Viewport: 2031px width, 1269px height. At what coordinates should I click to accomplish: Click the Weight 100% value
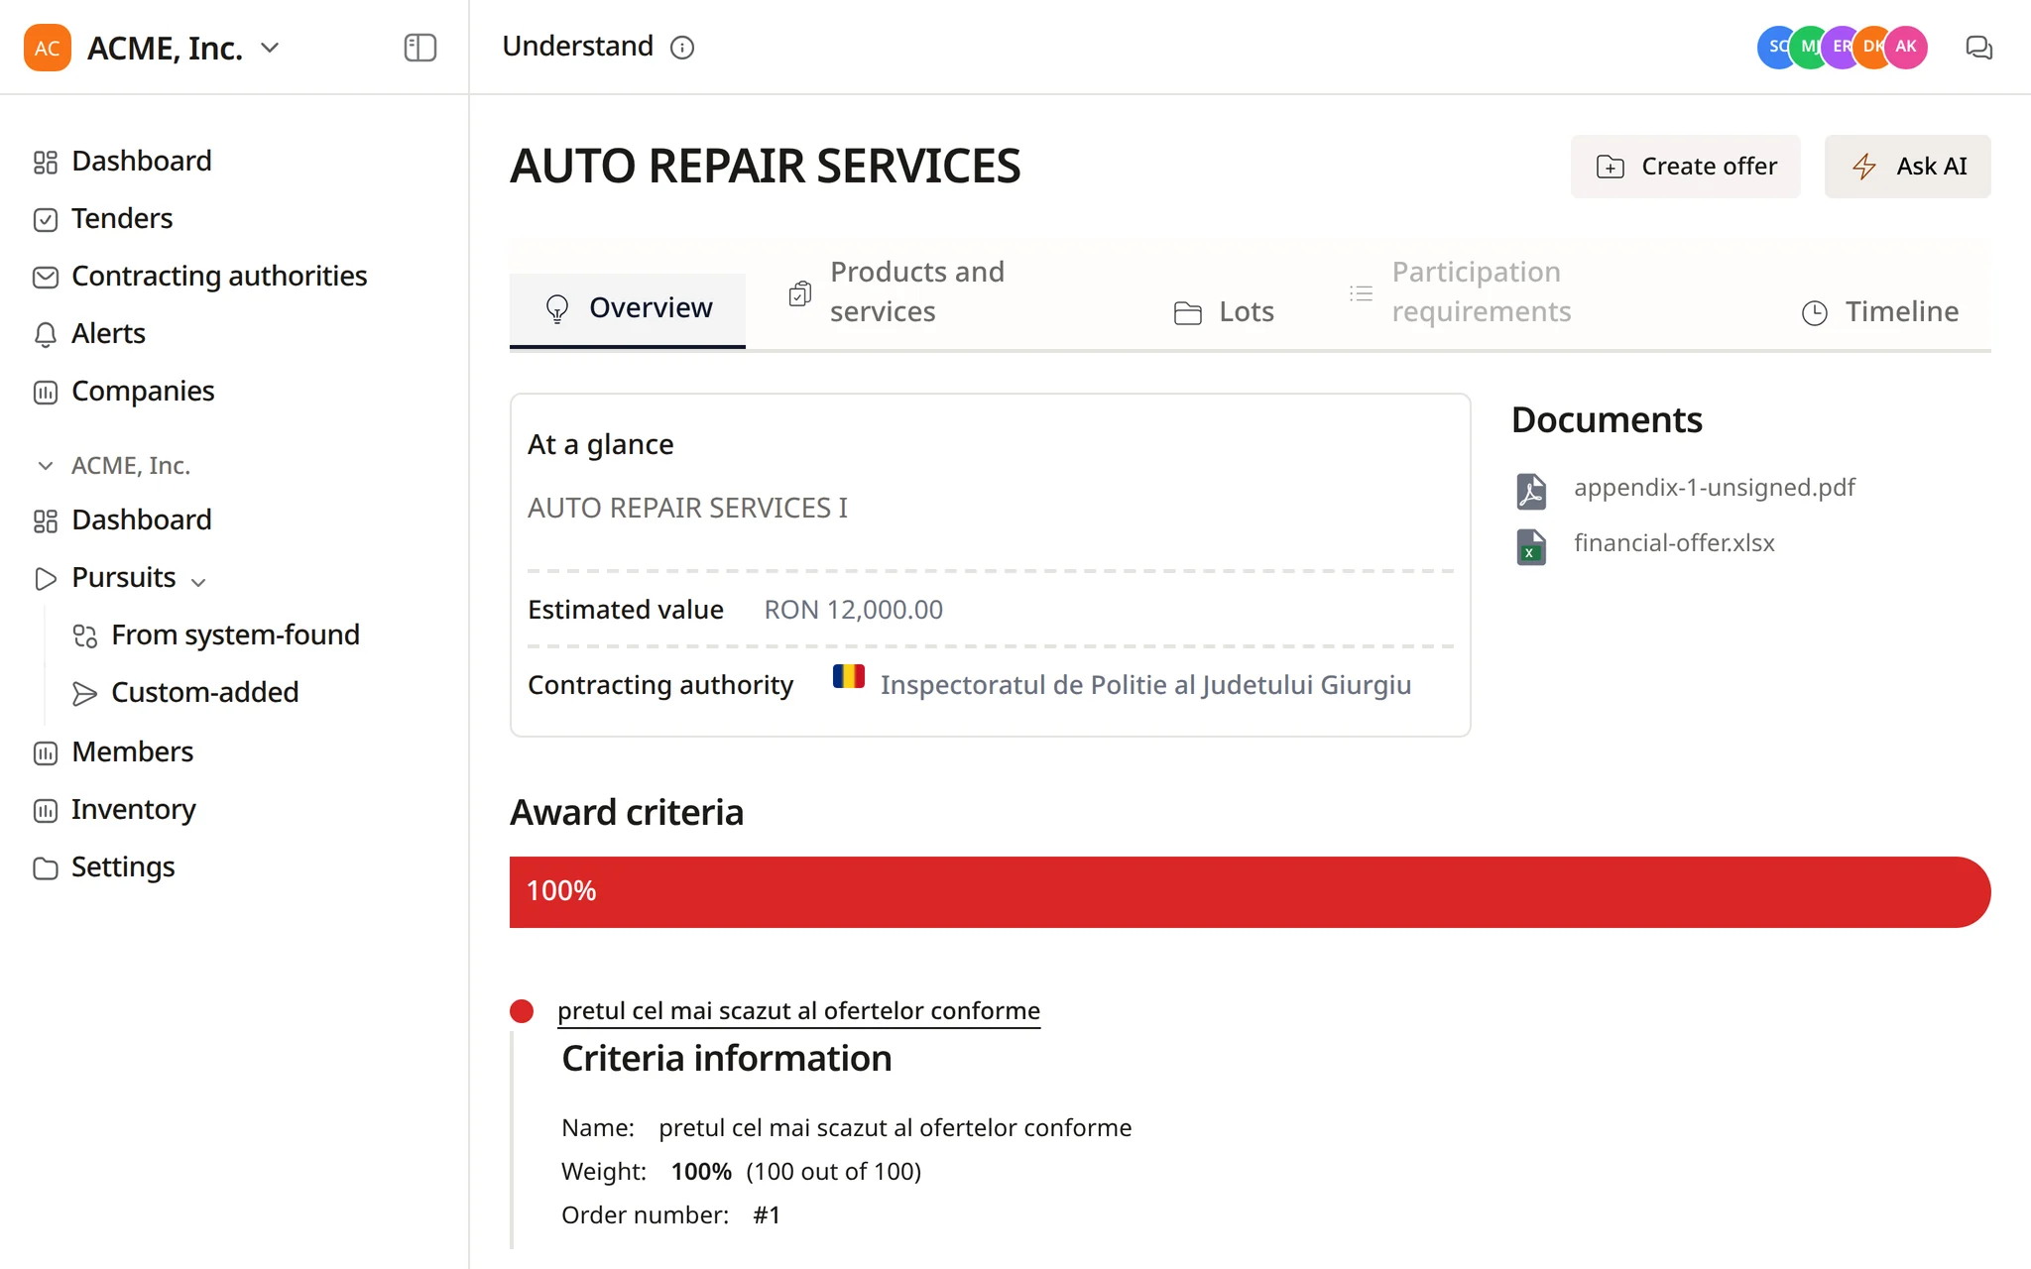(x=701, y=1172)
